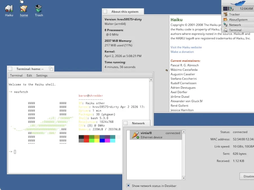The image size is (254, 190).
Task: Switch to Tracker in the Deskbar
Action: [x=234, y=14]
